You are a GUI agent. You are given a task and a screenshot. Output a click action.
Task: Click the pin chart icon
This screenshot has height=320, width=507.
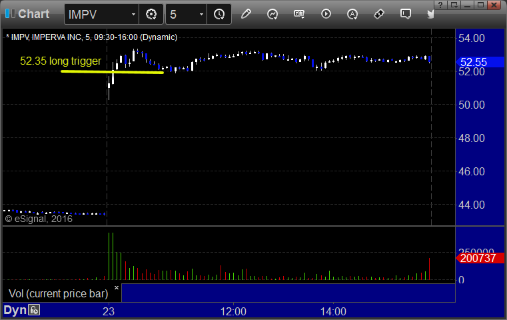click(x=378, y=14)
